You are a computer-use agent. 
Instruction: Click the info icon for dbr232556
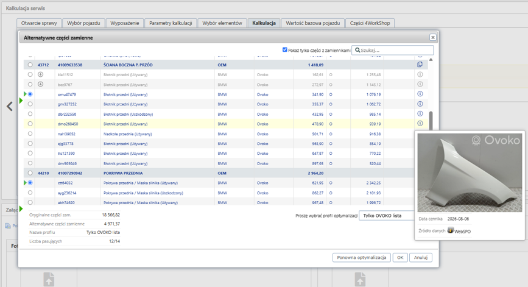(x=420, y=113)
